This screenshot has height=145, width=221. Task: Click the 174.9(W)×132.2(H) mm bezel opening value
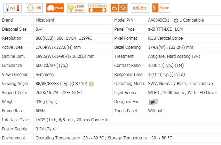(x=171, y=47)
